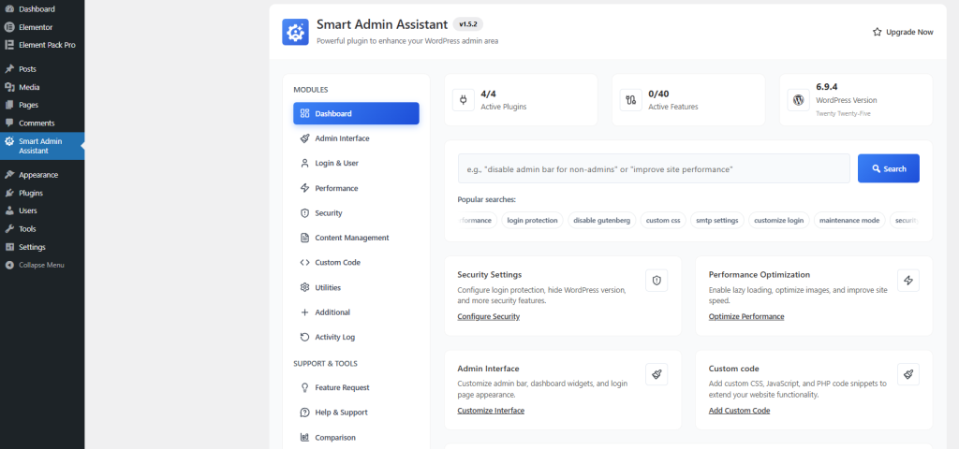Click the Performance Optimization lightning icon
This screenshot has width=959, height=449.
pyautogui.click(x=908, y=281)
